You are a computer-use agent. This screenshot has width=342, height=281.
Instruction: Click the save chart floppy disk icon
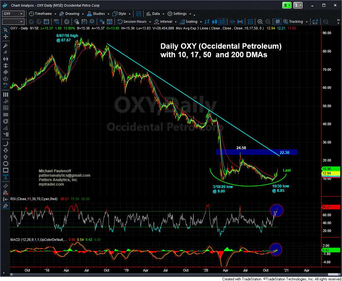click(84, 21)
